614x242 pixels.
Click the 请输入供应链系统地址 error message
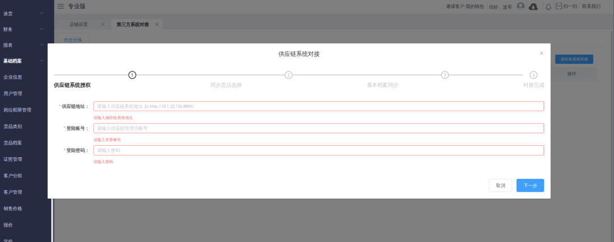[x=113, y=118]
